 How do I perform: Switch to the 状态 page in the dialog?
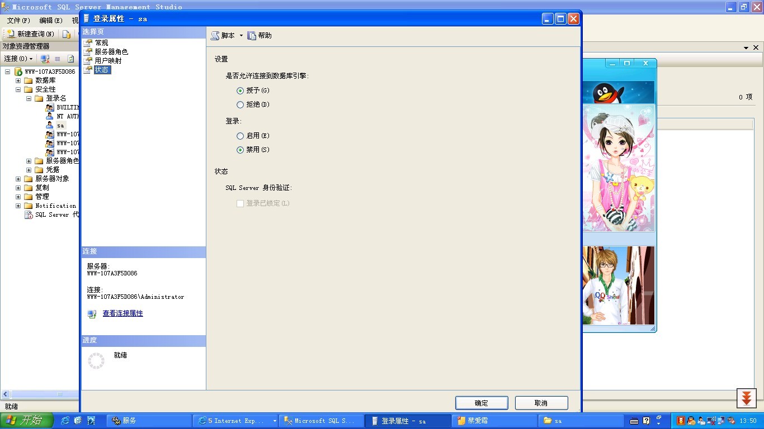(102, 70)
